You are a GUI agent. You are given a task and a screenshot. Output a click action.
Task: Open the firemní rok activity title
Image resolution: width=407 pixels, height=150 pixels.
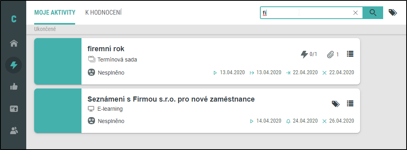(x=106, y=48)
